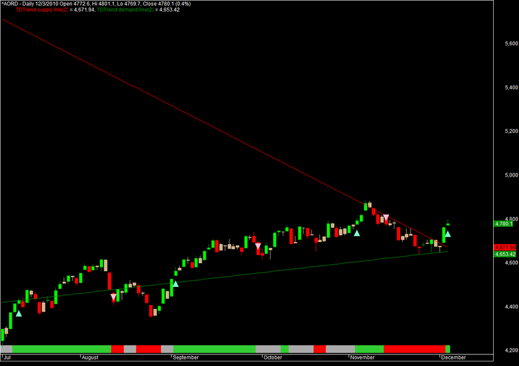Screen dimensions: 519x366
Task: Click the 4,400 price axis label
Action: [x=511, y=307]
